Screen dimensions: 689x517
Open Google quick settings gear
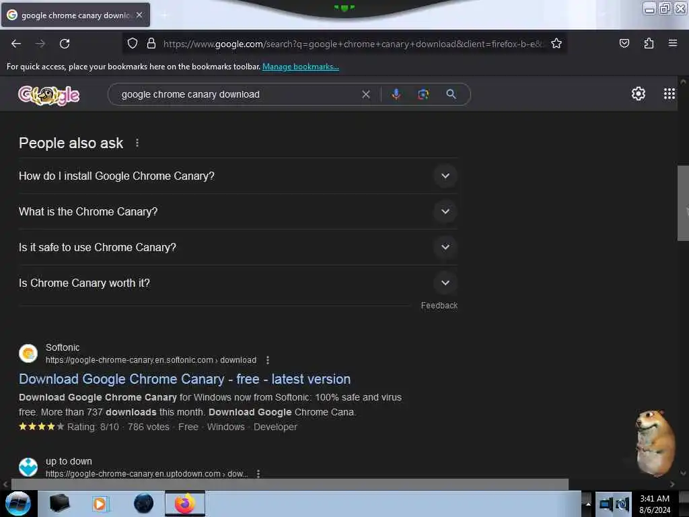point(638,94)
